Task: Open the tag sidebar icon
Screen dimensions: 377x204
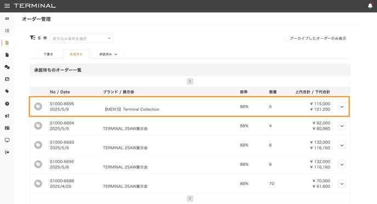Action: coord(7,91)
